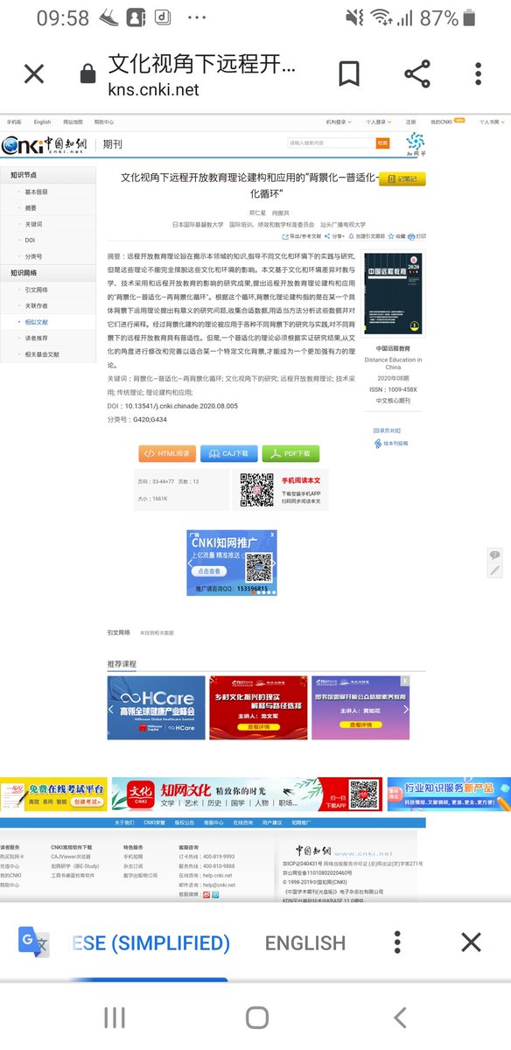Screen dimensions: 511x1050
Task: Click the floating pencil note icon
Action: (495, 570)
